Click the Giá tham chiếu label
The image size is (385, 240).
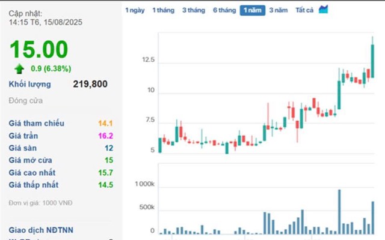(x=36, y=123)
